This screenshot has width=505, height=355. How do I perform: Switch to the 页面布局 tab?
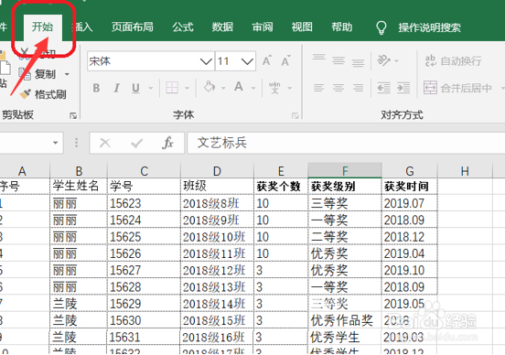click(132, 27)
